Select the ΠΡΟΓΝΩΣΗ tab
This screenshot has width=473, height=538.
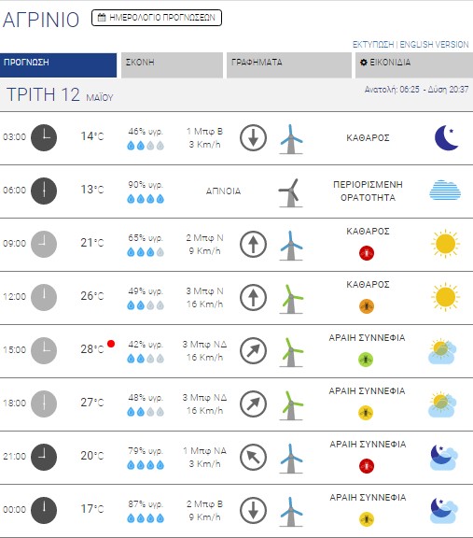[58, 65]
